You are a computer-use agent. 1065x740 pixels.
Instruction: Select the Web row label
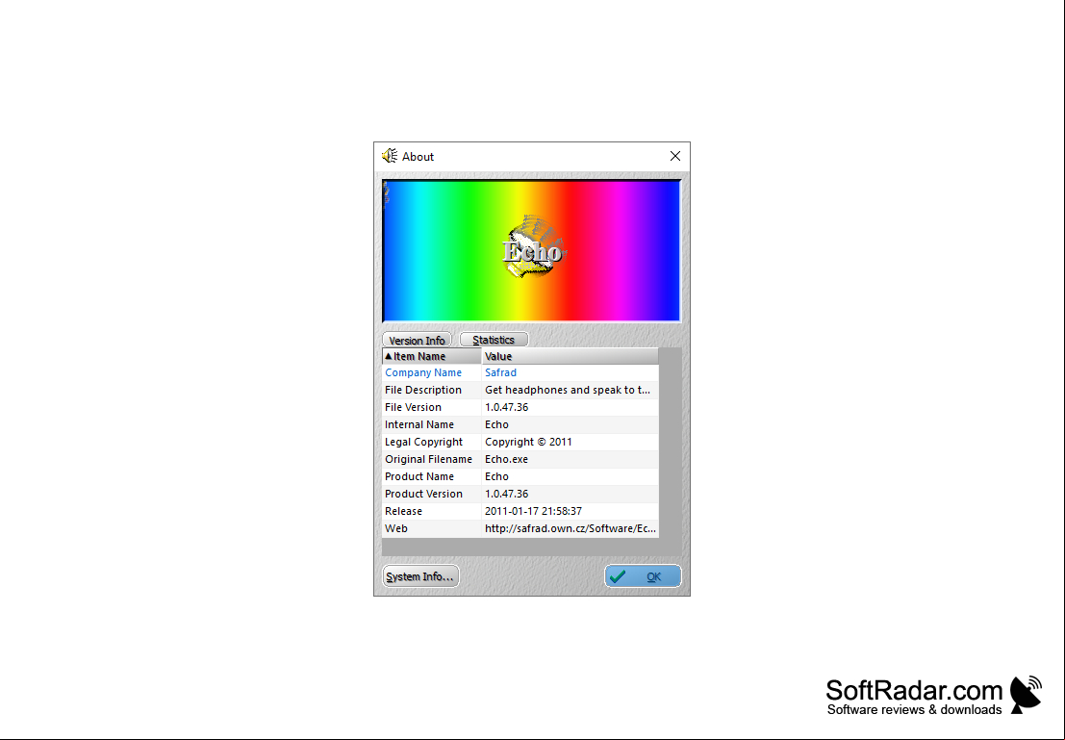click(396, 528)
